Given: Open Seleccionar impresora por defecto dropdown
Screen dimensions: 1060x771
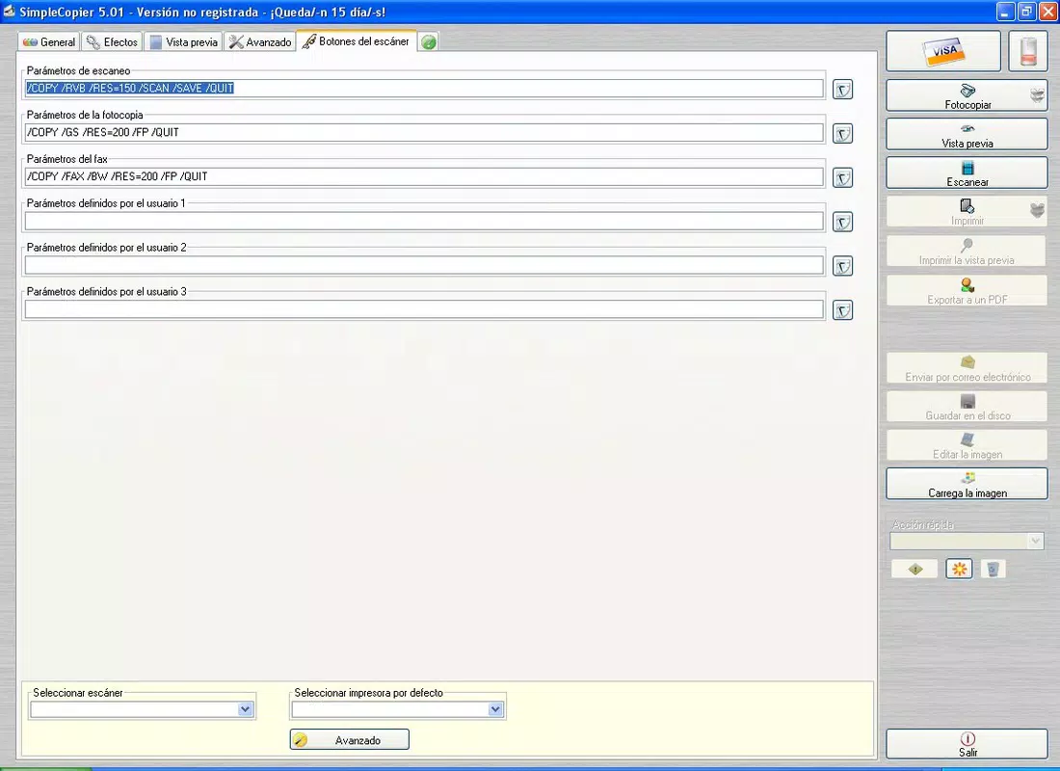Looking at the screenshot, I should 495,709.
